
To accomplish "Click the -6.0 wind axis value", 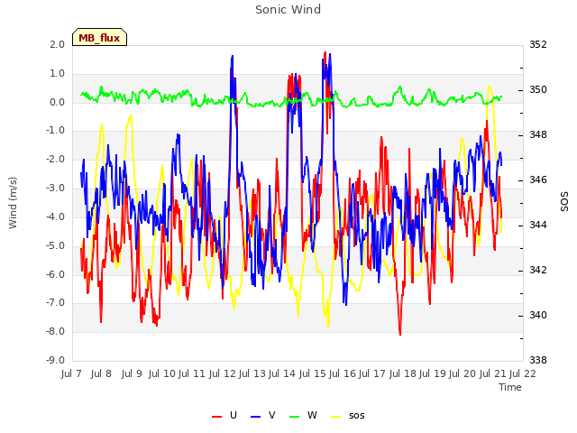I will point(55,274).
